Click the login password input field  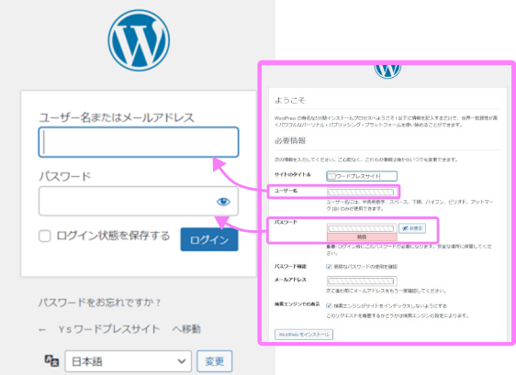pyautogui.click(x=139, y=201)
